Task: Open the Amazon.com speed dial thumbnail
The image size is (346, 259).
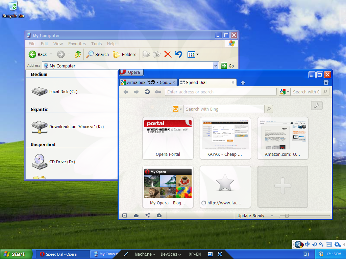Action: (x=283, y=138)
